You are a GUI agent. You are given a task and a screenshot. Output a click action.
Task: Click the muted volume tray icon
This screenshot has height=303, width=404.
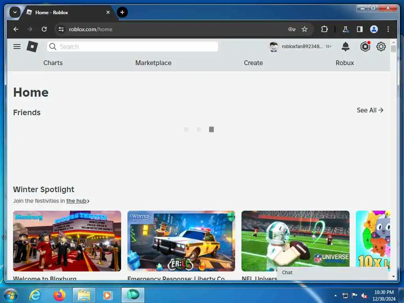click(x=364, y=296)
